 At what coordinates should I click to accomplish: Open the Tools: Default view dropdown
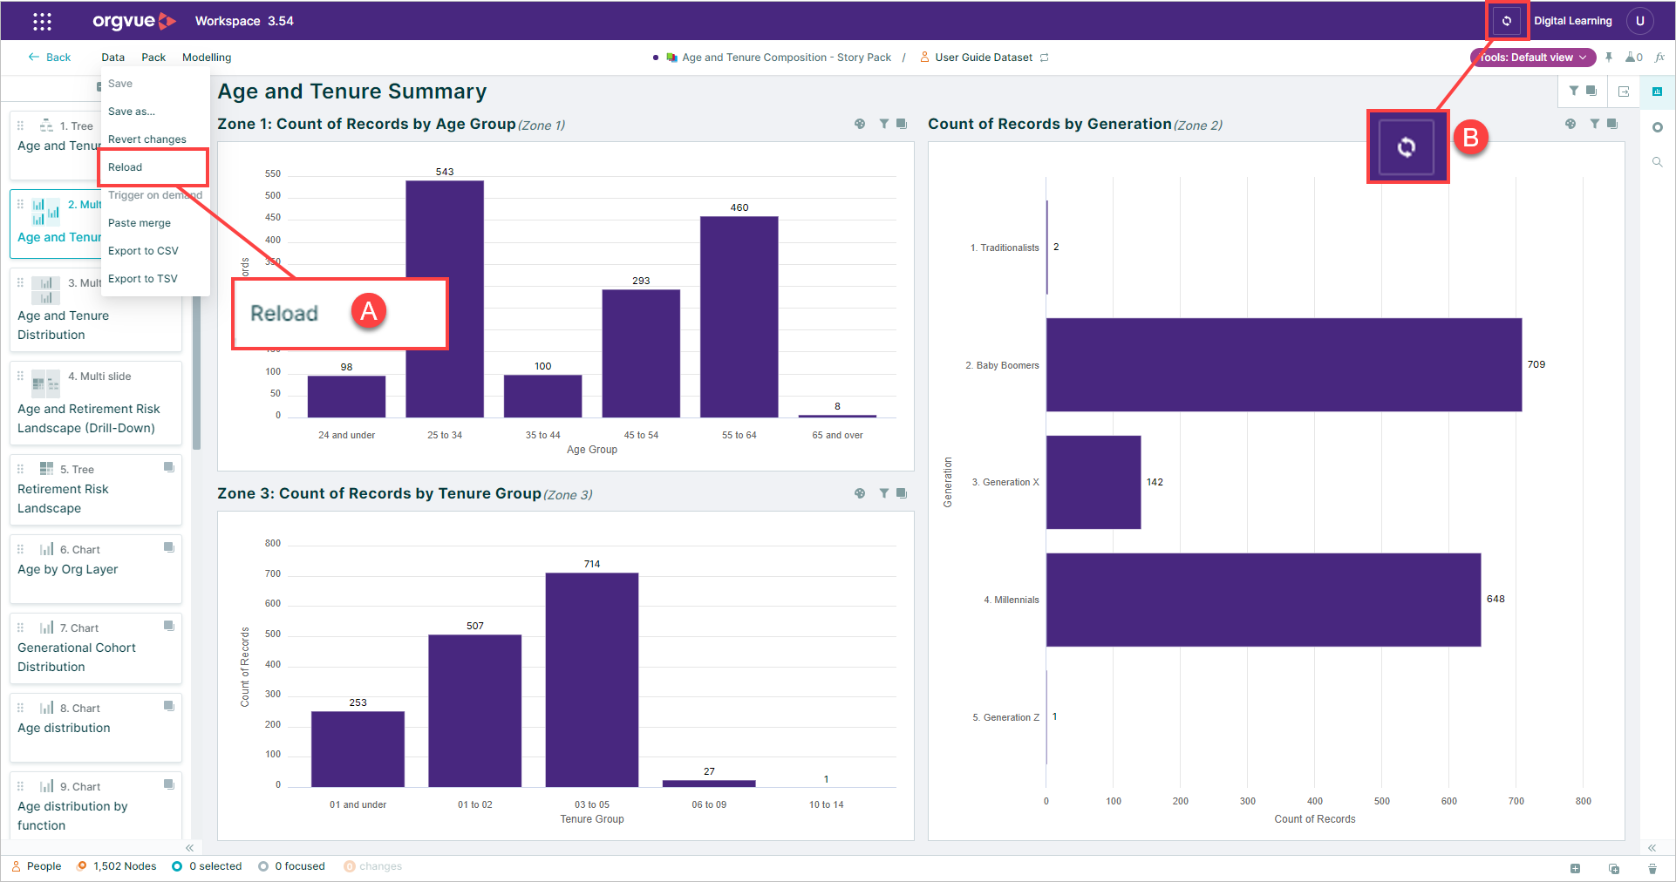pyautogui.click(x=1533, y=58)
